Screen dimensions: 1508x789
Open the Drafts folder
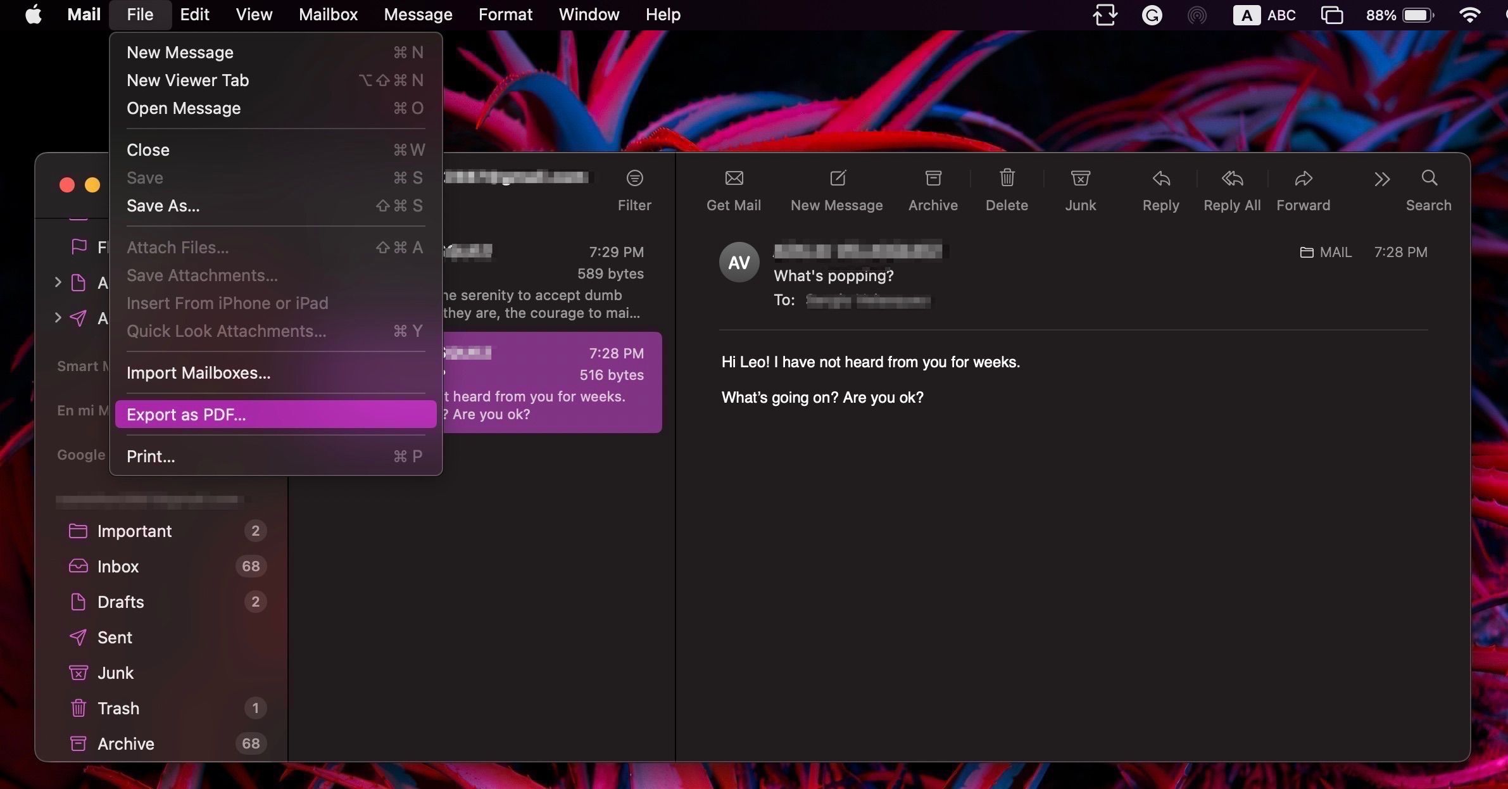click(x=120, y=602)
